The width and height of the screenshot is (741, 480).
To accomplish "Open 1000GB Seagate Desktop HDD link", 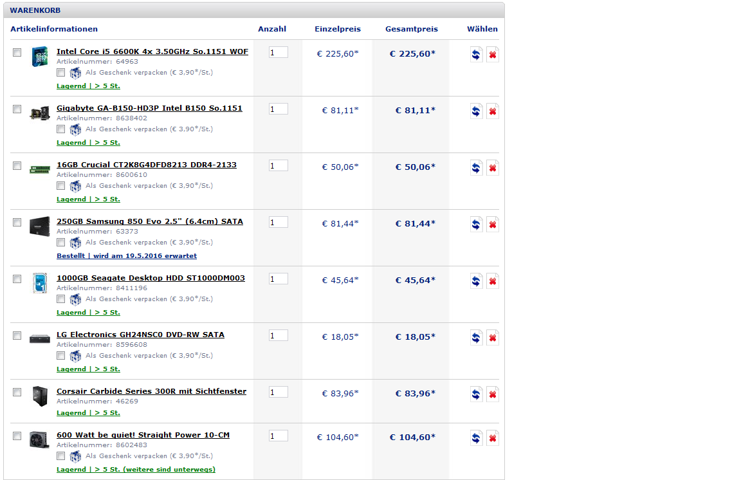I will click(x=151, y=278).
